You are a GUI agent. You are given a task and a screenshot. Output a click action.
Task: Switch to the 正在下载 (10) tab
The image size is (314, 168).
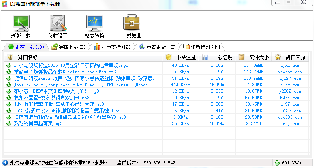[x=26, y=47]
